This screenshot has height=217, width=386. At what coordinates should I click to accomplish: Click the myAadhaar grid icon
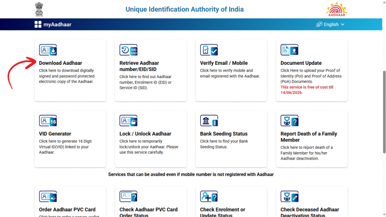point(38,24)
